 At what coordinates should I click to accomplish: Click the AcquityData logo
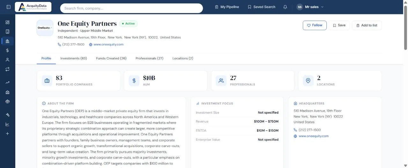click(33, 7)
